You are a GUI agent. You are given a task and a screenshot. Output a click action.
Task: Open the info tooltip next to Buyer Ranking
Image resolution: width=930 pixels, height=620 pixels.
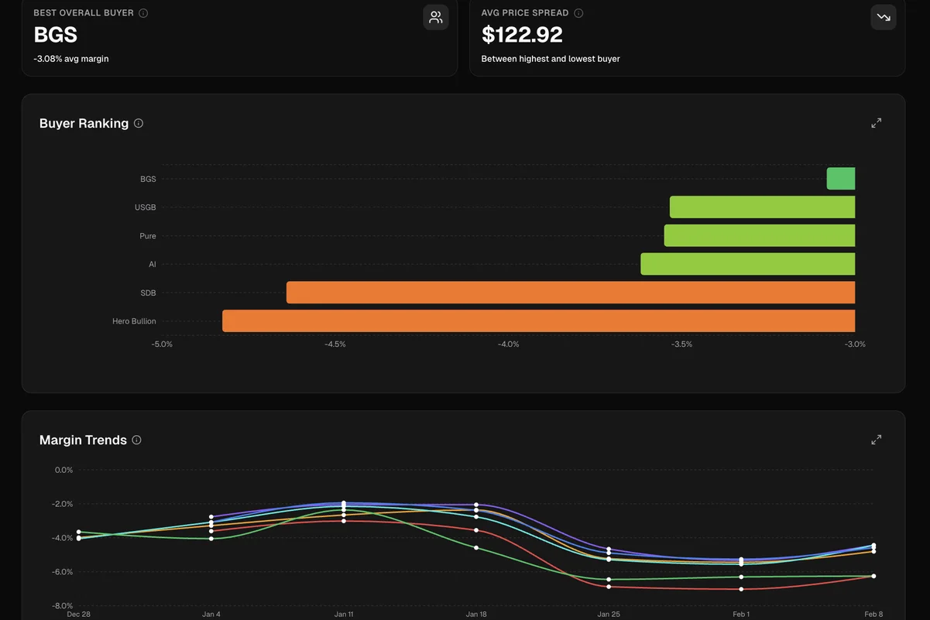(139, 123)
